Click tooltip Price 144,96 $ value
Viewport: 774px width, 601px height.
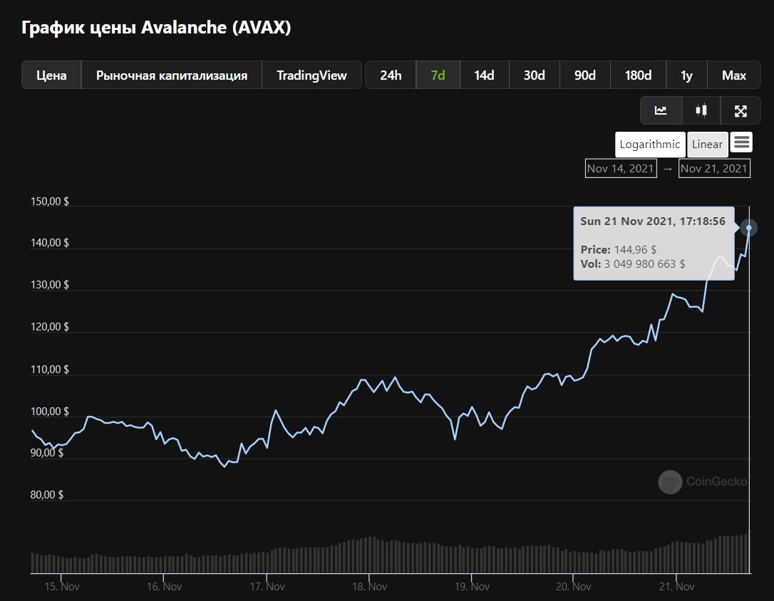[635, 249]
